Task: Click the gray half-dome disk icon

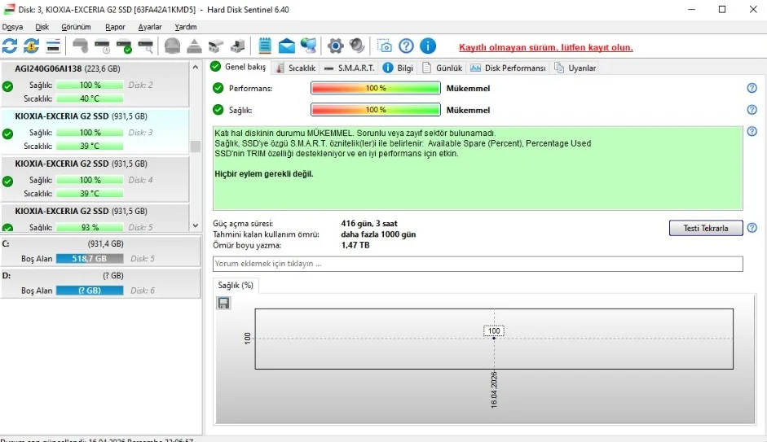Action: (x=172, y=46)
